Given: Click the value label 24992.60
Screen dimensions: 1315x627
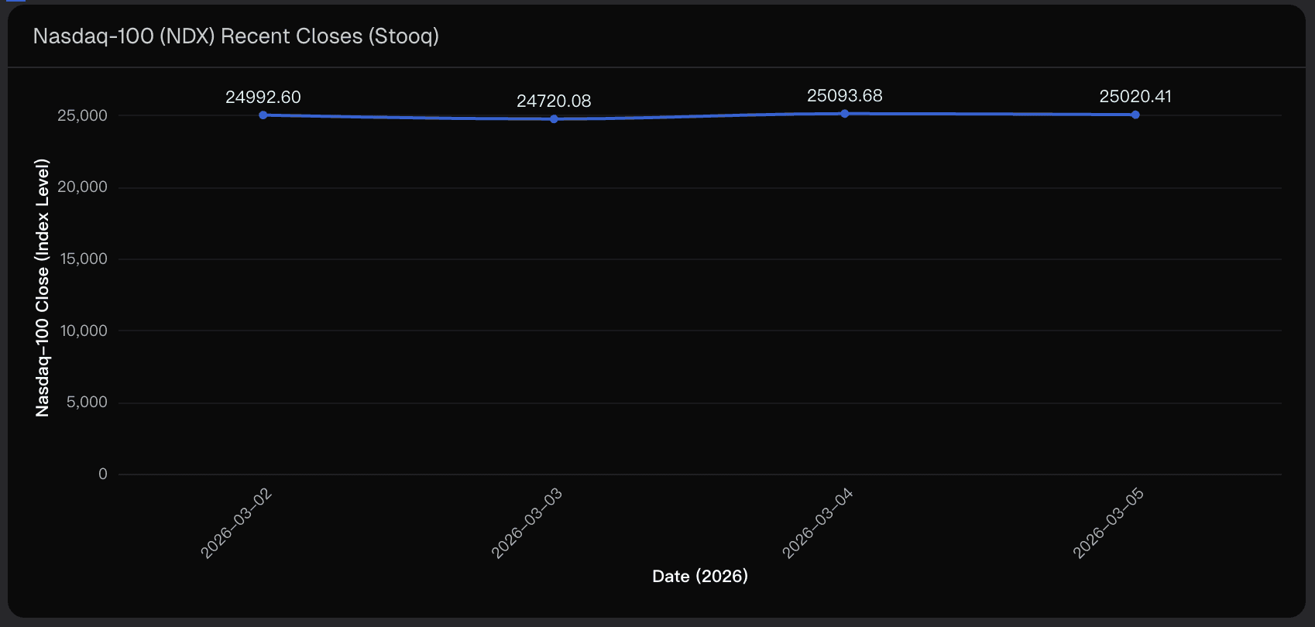Looking at the screenshot, I should 263,98.
